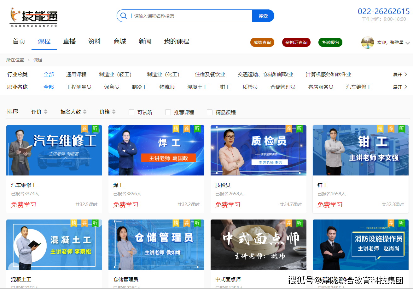This screenshot has width=413, height=289.
Task: Open the 汽车维修工 course thumbnail
Action: point(54,150)
